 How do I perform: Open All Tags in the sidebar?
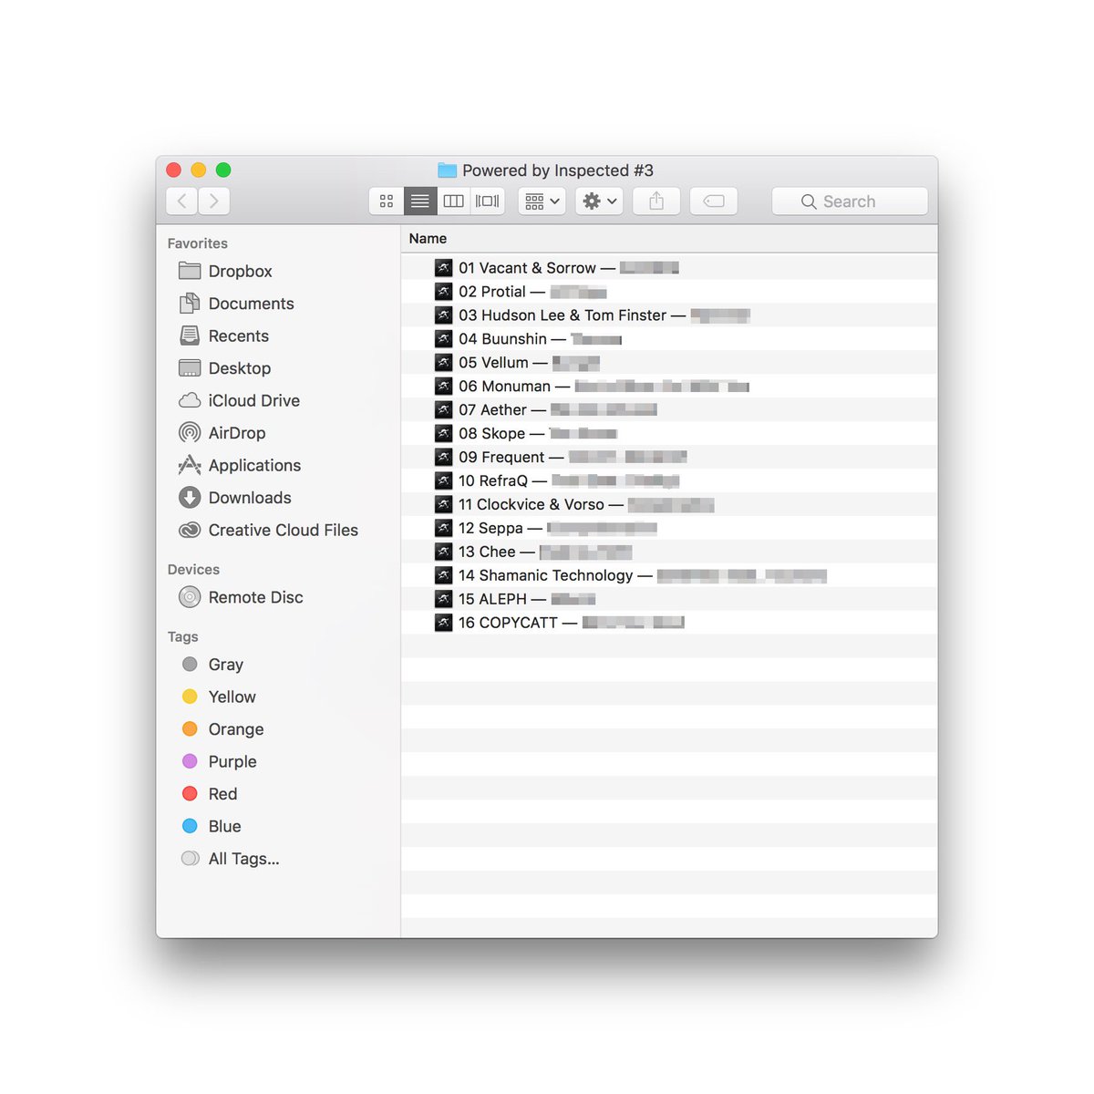(243, 858)
